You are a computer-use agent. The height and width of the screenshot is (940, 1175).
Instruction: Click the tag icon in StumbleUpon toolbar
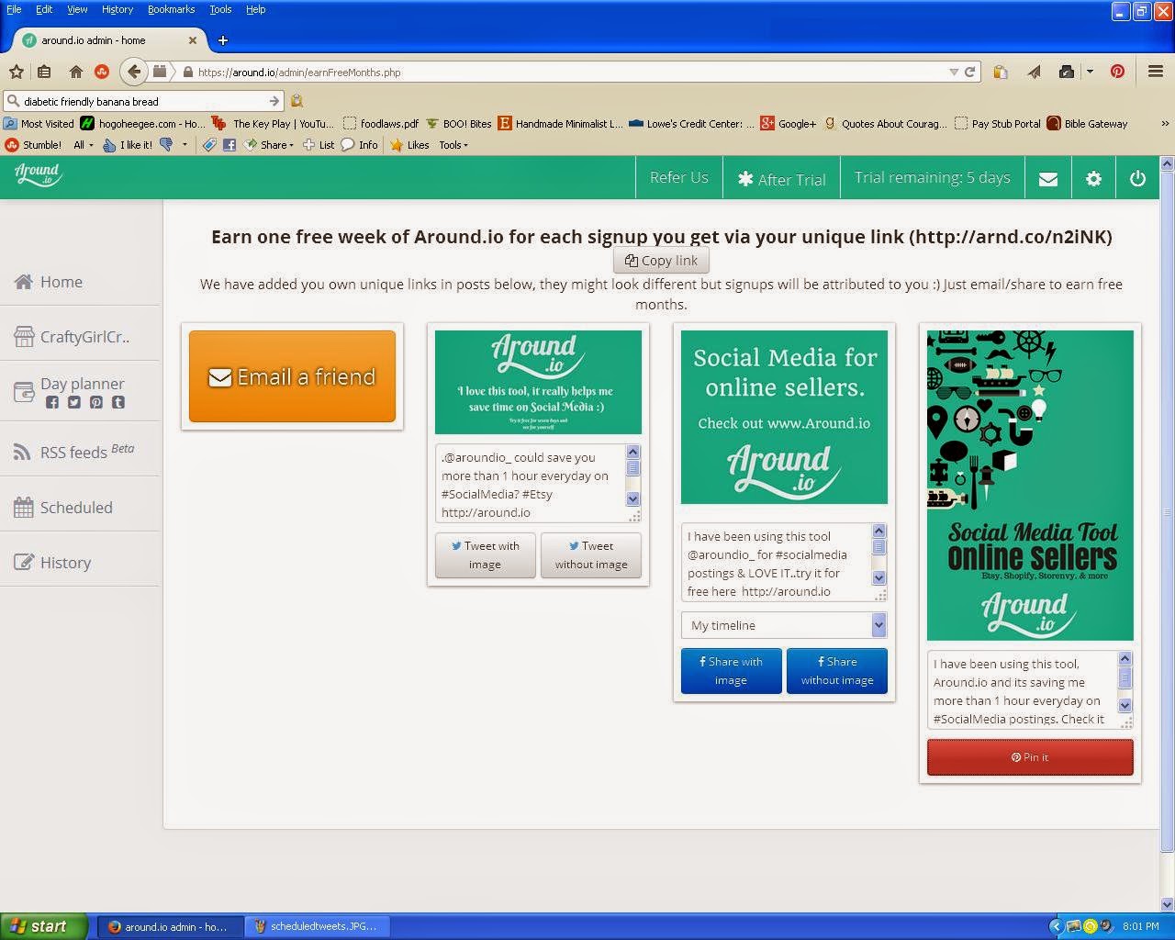click(209, 144)
